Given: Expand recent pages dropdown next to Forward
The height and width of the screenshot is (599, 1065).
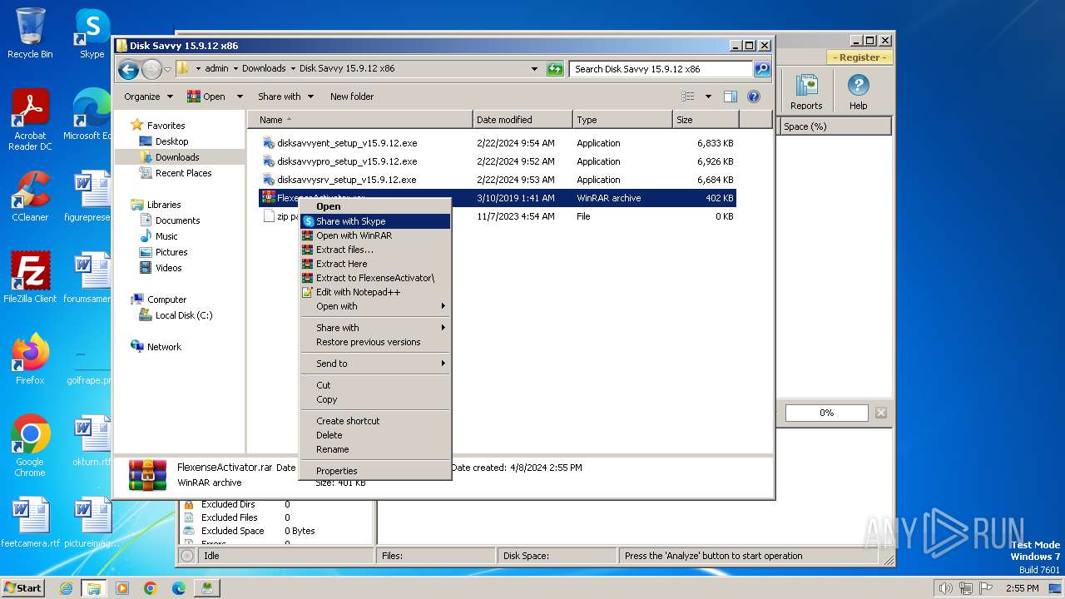Looking at the screenshot, I should coord(168,69).
